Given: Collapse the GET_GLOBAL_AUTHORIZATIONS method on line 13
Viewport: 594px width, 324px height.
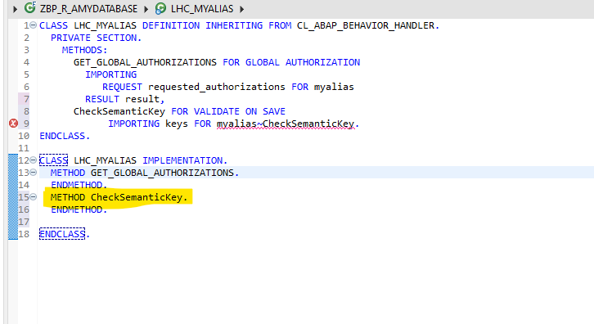Looking at the screenshot, I should click(34, 173).
